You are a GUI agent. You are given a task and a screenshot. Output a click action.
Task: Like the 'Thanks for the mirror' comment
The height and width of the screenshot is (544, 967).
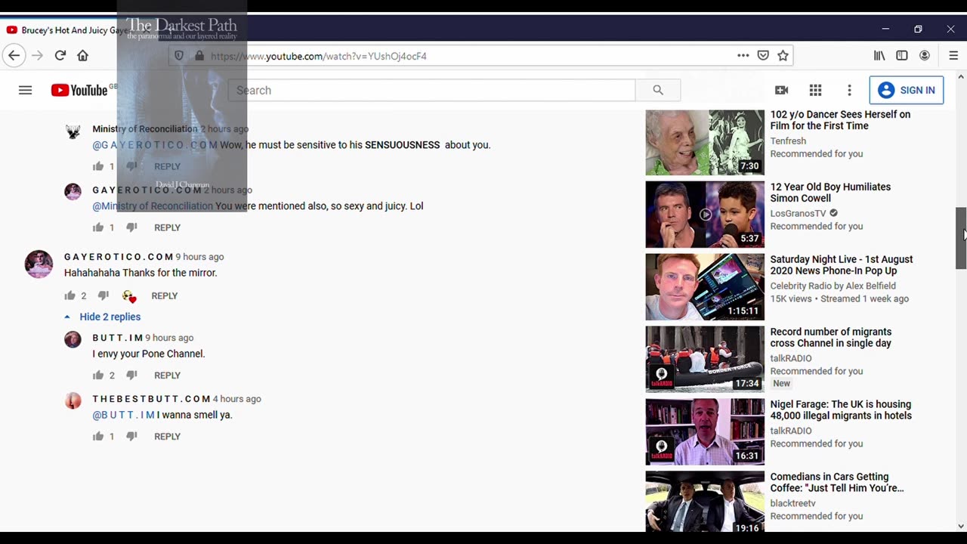click(x=70, y=295)
